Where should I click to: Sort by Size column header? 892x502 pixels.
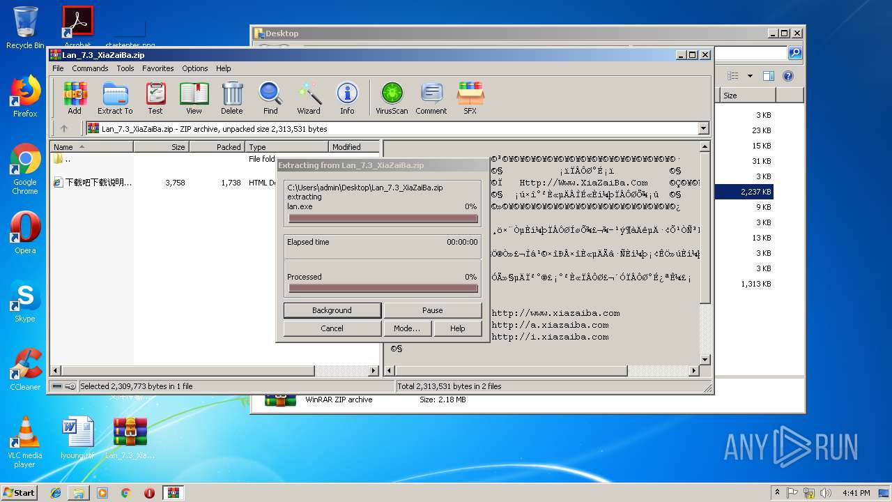(161, 146)
